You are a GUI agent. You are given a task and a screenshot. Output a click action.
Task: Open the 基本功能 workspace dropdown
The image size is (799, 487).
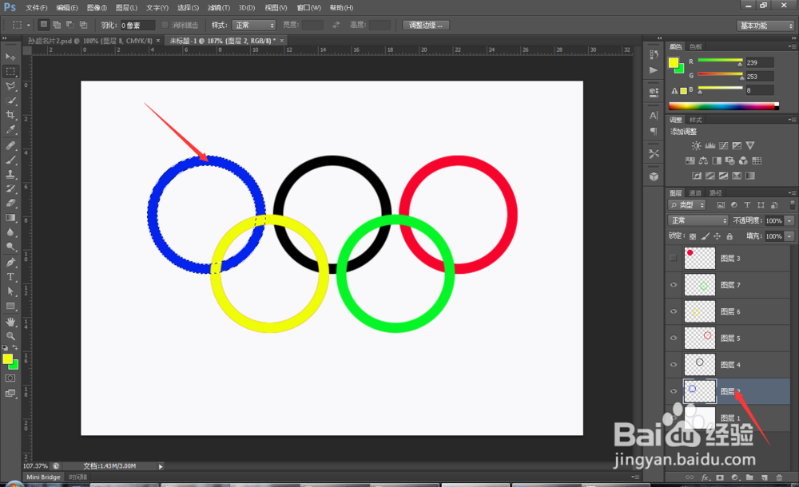pyautogui.click(x=765, y=26)
